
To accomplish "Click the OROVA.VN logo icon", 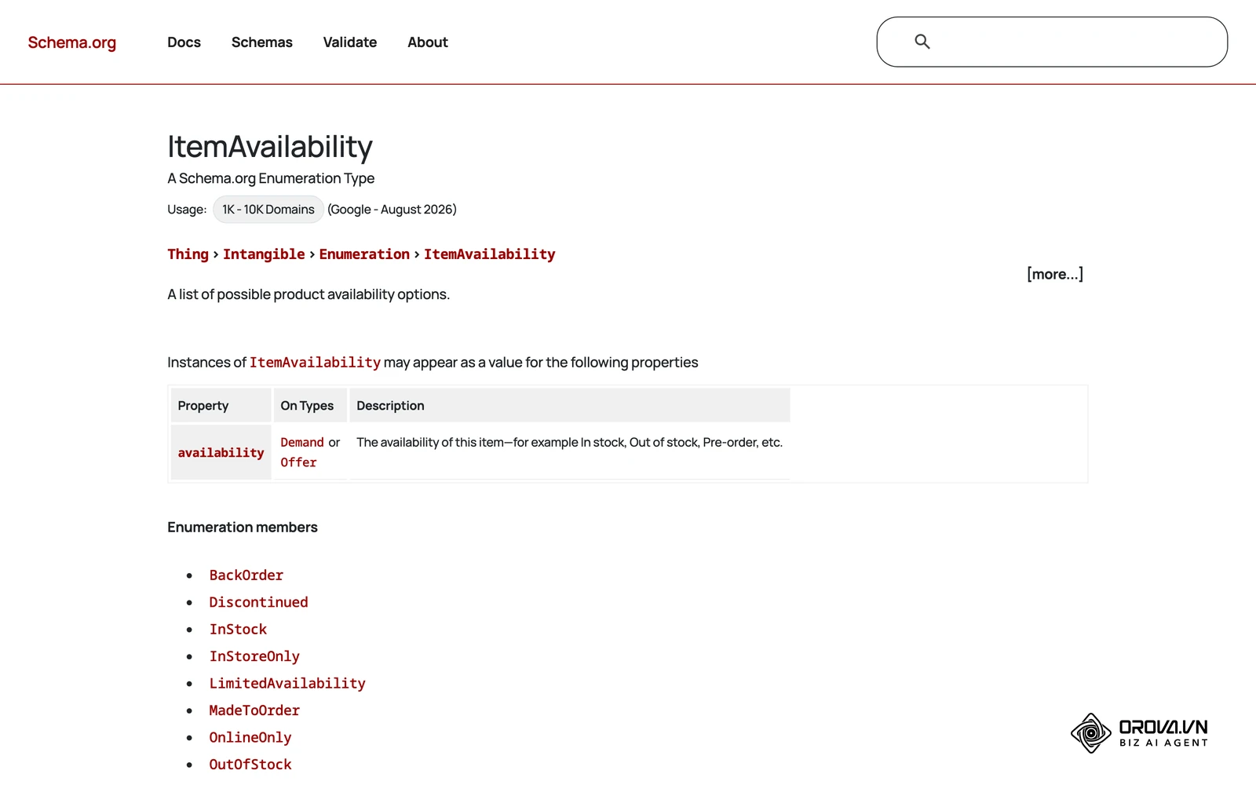I will coord(1091,733).
